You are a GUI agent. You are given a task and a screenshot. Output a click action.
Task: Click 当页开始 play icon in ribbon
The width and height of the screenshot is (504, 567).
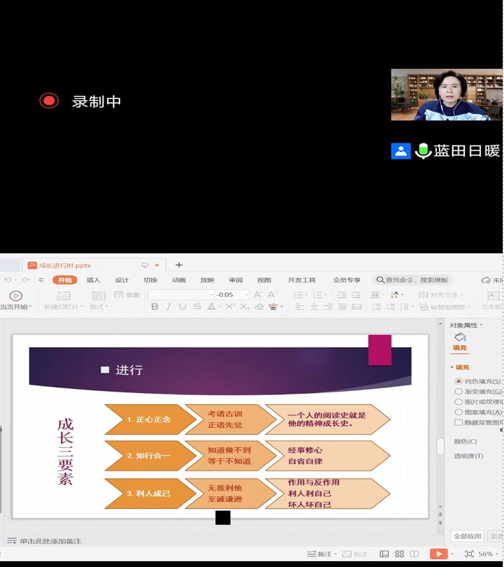(16, 296)
